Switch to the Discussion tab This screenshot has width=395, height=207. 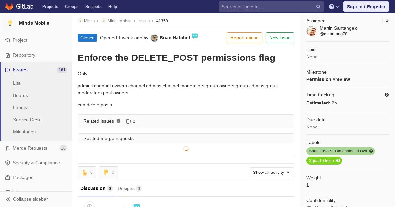click(96, 188)
